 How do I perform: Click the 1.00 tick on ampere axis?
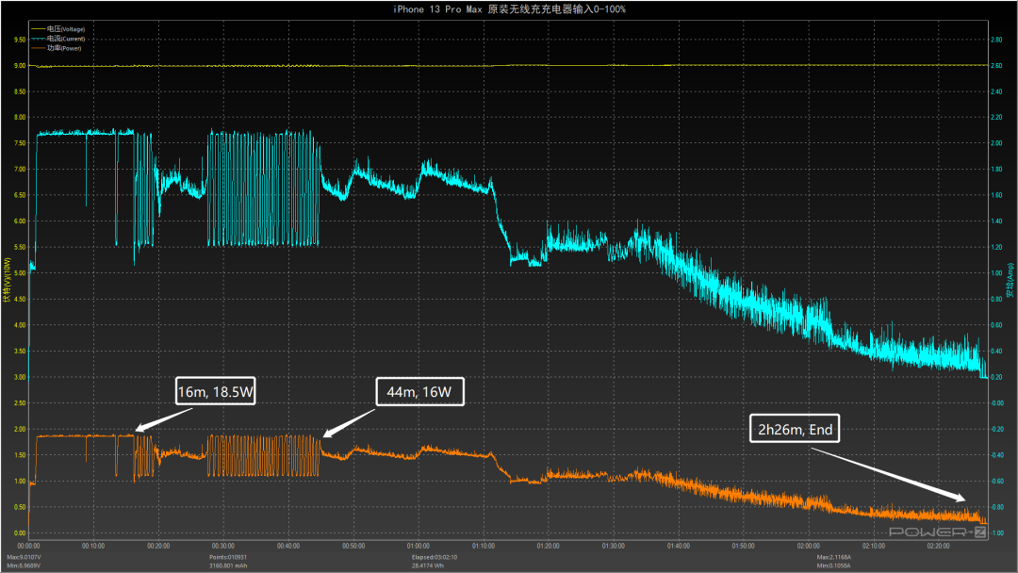(996, 273)
